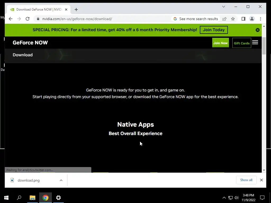The width and height of the screenshot is (271, 203).
Task: Open the Chrome profile avatar
Action: coord(252,19)
